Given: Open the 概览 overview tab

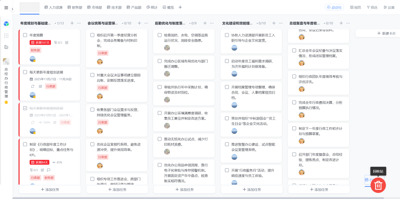Looking at the screenshot, I should (168, 7).
